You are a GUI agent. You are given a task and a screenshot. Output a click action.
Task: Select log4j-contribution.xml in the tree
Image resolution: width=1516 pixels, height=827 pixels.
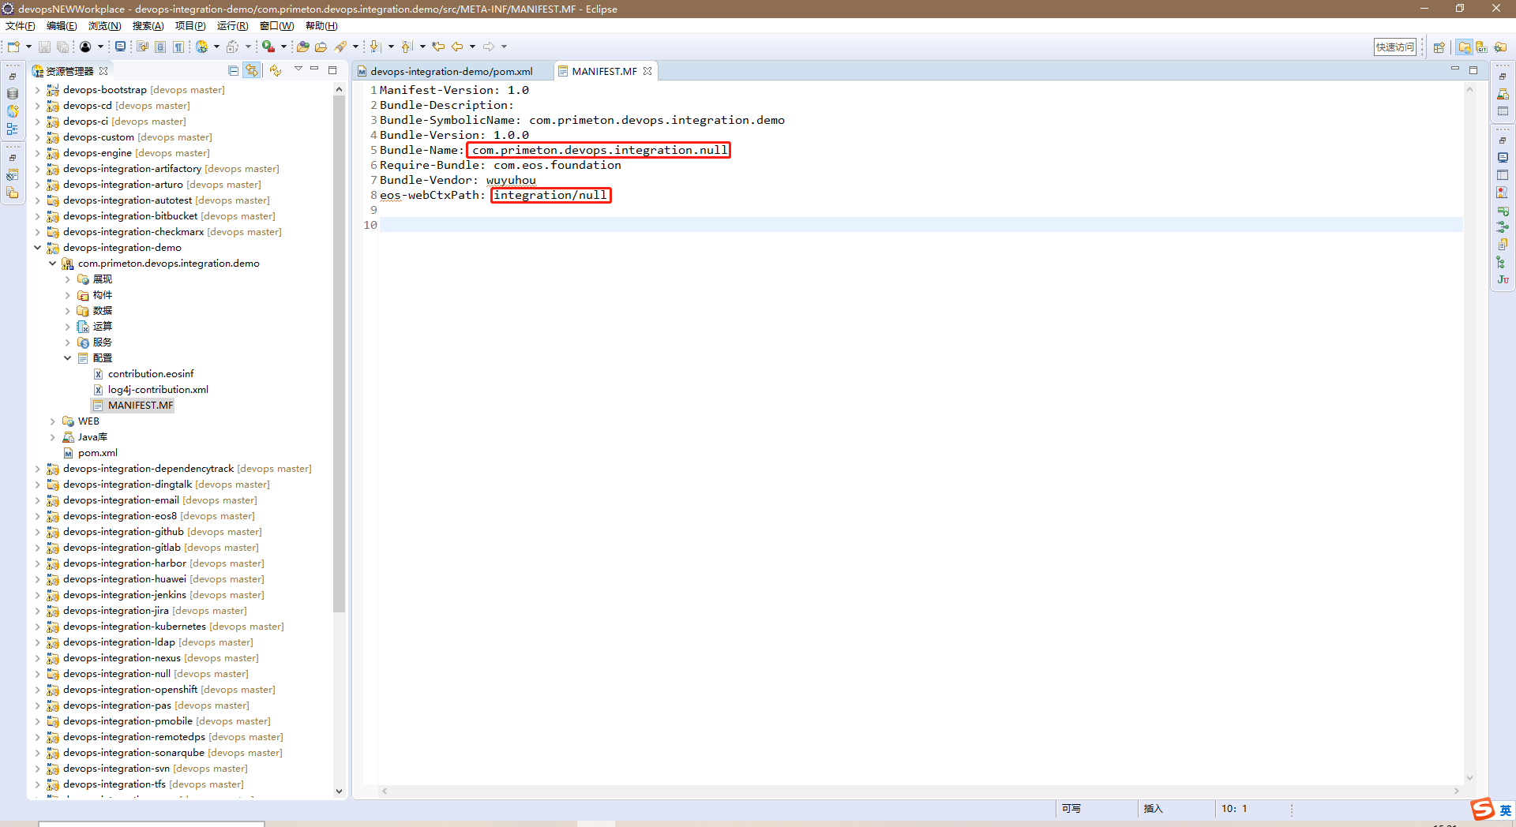[x=158, y=390]
